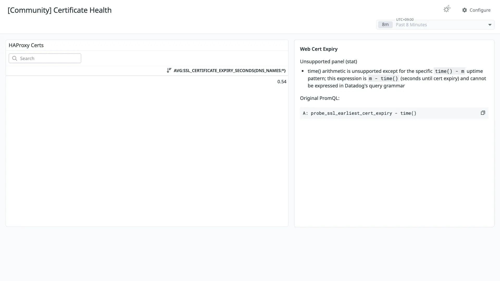
Task: Open the Configure menu
Action: tap(476, 10)
